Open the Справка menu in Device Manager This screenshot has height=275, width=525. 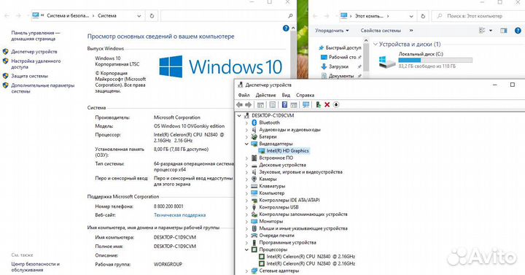305,95
